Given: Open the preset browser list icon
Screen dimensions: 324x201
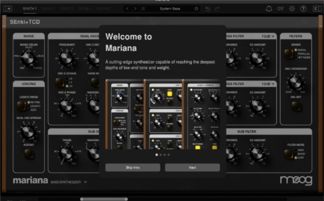Looking at the screenshot, I should coord(143,9).
